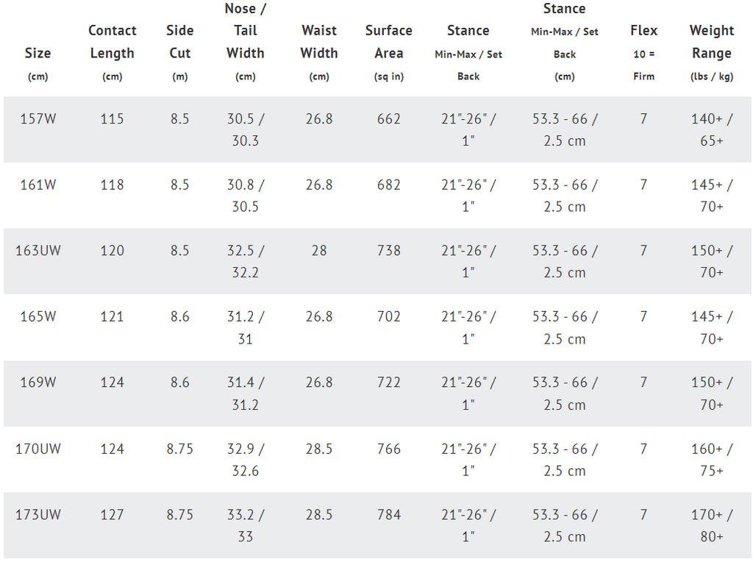Click surface area value 738
This screenshot has width=753, height=562.
pyautogui.click(x=388, y=250)
